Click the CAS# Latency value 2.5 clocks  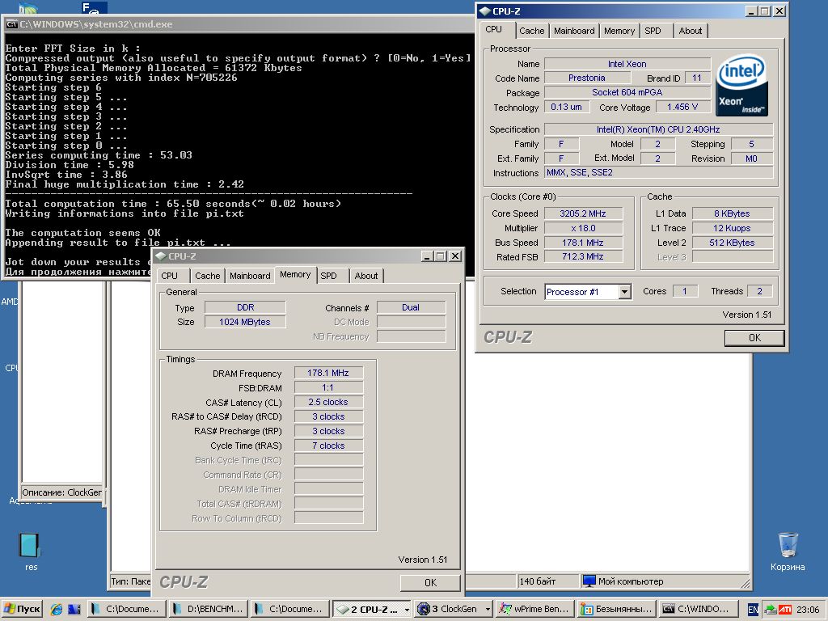click(x=328, y=402)
